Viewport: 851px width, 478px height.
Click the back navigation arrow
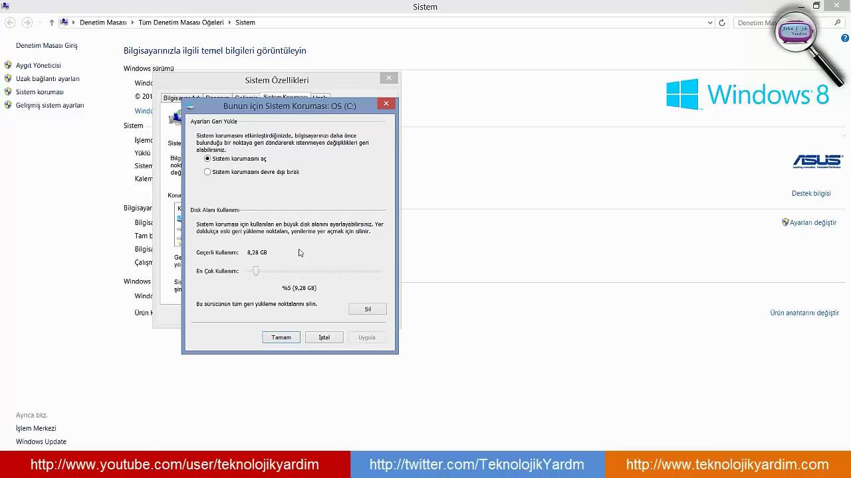(9, 22)
